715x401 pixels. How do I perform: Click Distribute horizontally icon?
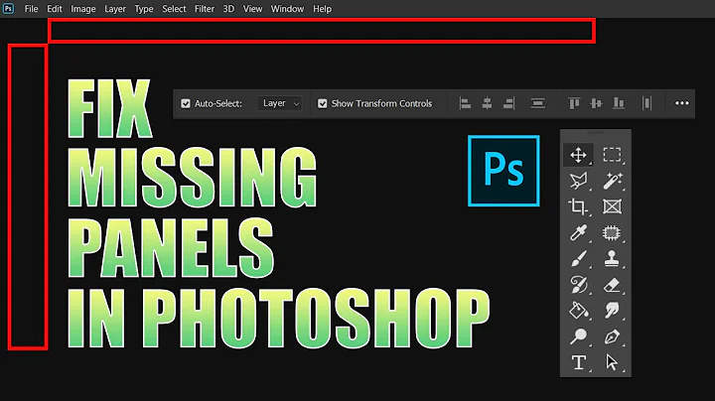click(646, 103)
